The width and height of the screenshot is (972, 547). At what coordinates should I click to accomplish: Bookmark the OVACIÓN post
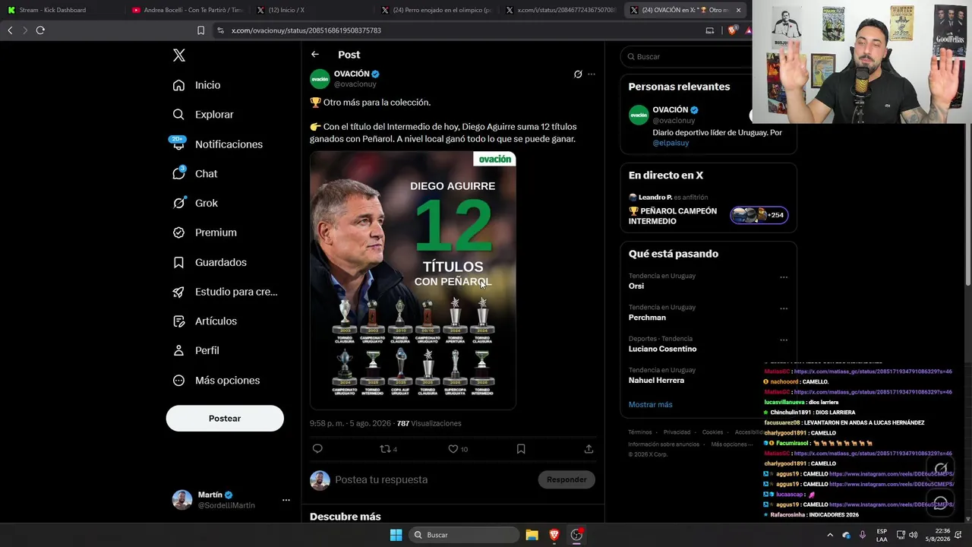[x=521, y=449]
